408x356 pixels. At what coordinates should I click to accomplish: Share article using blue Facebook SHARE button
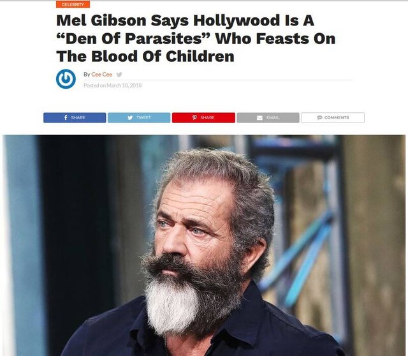[75, 117]
